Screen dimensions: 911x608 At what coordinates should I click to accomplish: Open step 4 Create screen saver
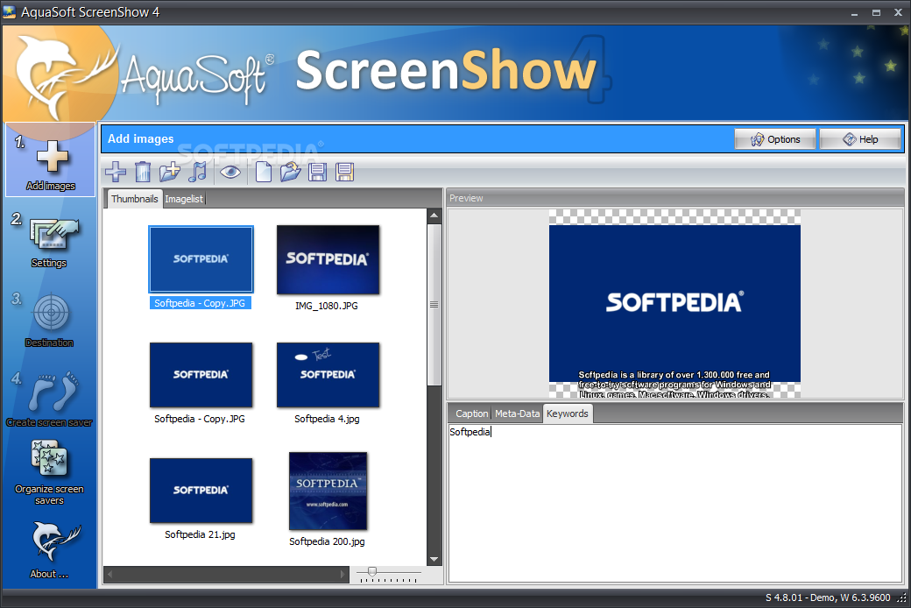click(x=49, y=399)
